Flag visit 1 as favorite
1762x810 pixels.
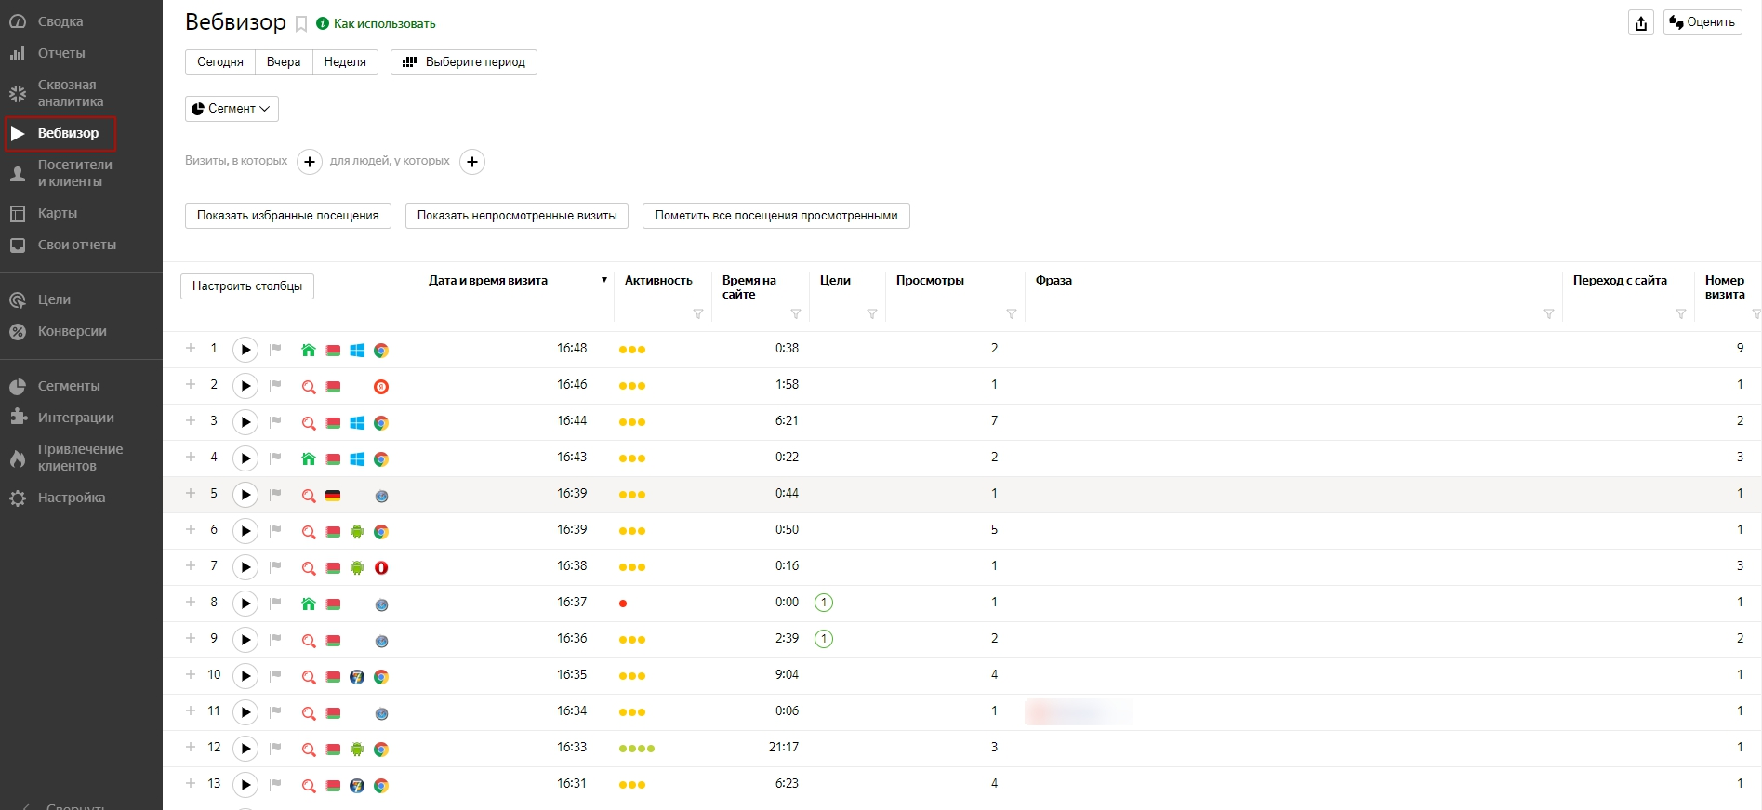point(275,349)
